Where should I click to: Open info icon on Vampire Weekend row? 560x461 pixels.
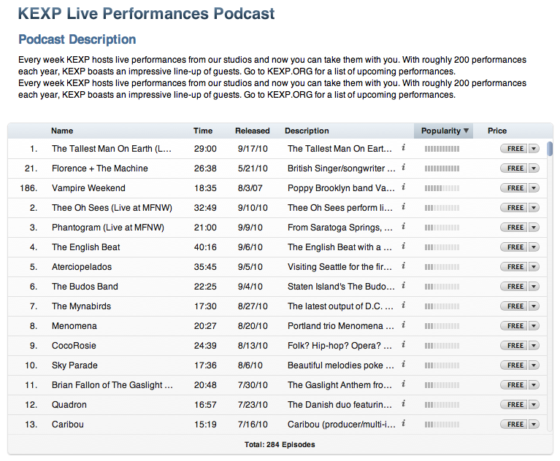403,187
